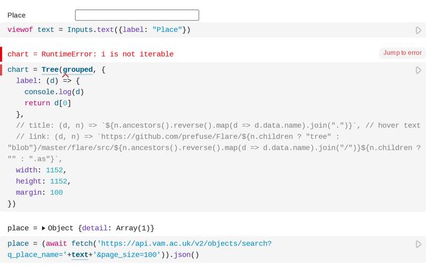Run the viewof text cell
Image resolution: width=426 pixels, height=266 pixels.
419,30
